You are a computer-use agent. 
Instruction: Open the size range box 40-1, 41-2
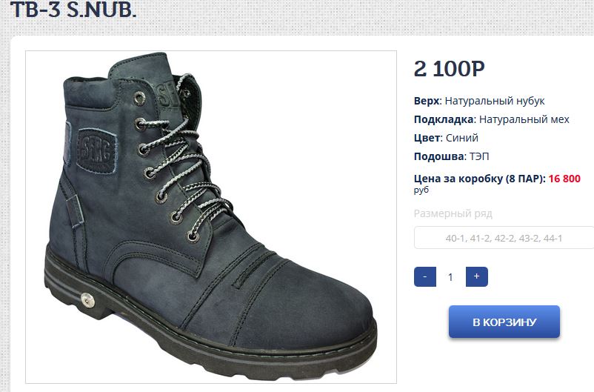[504, 238]
